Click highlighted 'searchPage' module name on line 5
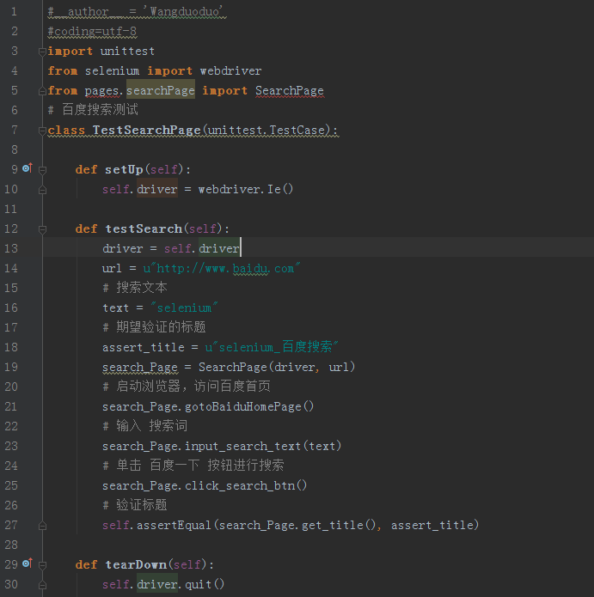This screenshot has width=594, height=597. [161, 90]
